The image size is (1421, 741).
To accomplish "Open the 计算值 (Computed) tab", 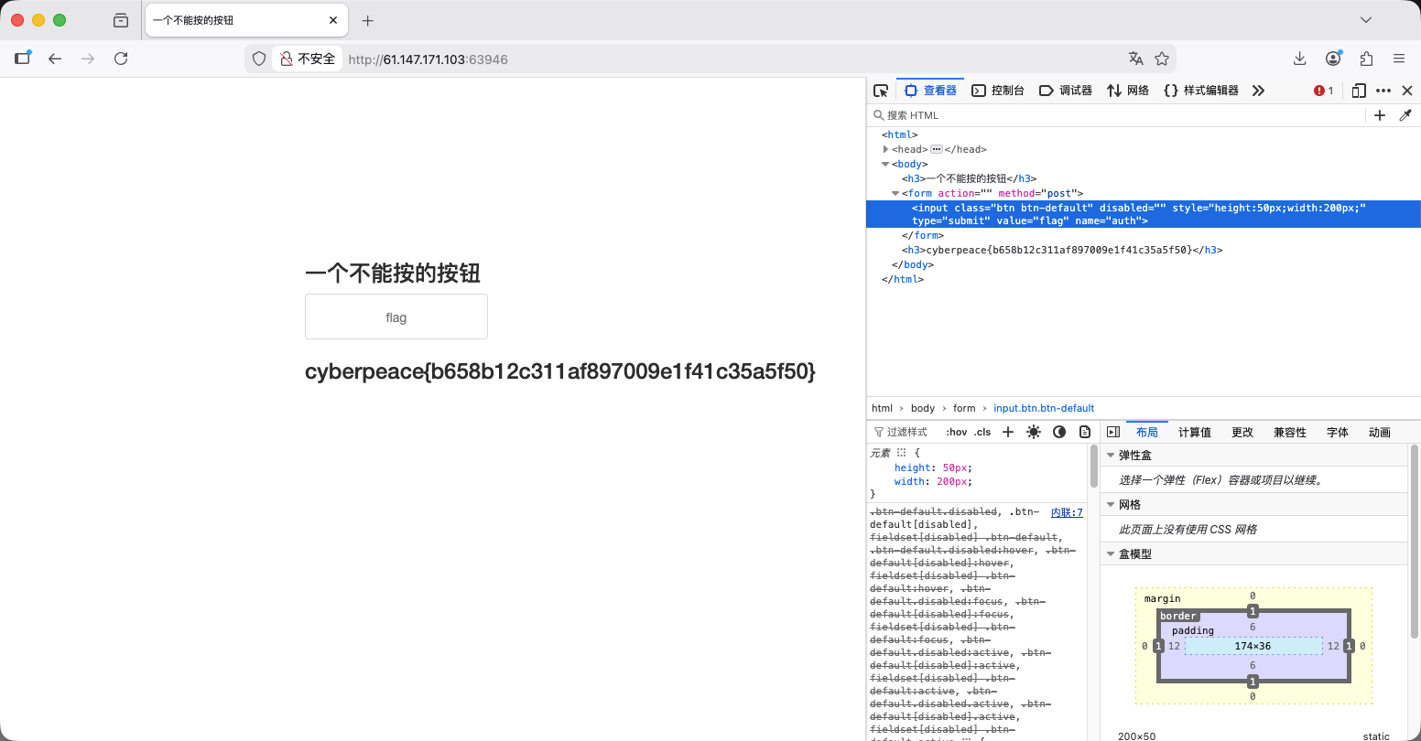I will pos(1194,432).
